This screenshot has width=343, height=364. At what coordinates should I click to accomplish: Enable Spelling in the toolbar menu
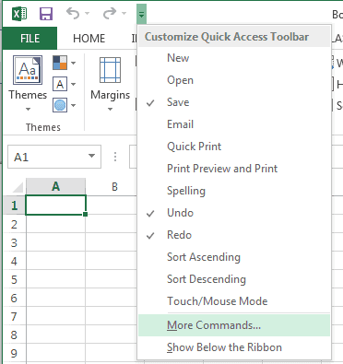tap(234, 191)
